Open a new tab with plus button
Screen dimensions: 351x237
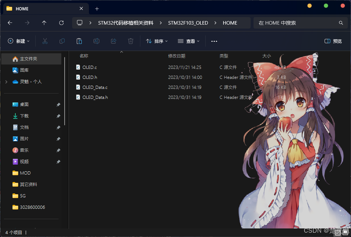click(97, 9)
